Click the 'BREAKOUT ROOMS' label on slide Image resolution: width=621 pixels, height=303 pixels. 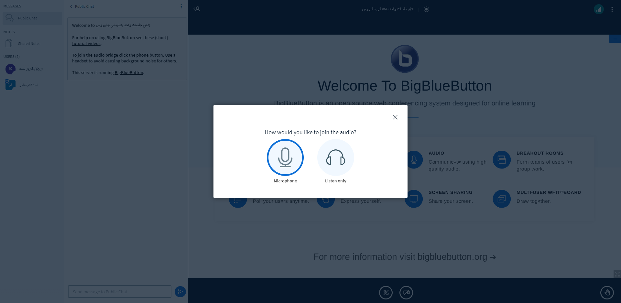pos(540,153)
